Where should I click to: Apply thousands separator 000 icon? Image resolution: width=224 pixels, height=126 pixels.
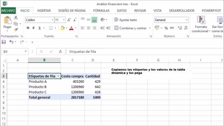[x=172, y=28]
